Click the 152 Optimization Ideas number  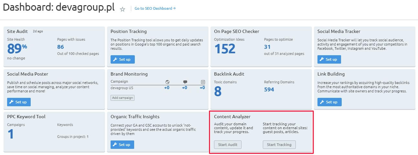(225, 49)
